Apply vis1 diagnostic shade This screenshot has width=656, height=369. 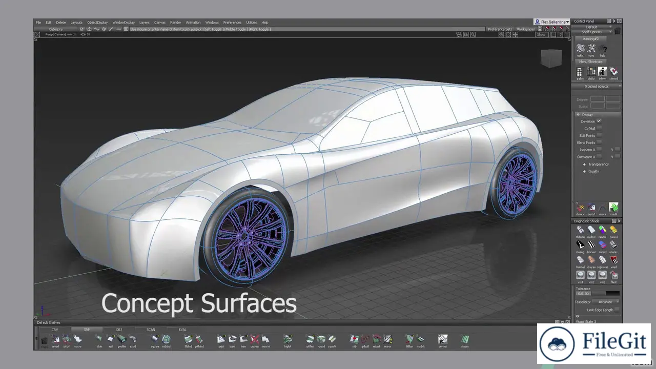[x=581, y=277]
